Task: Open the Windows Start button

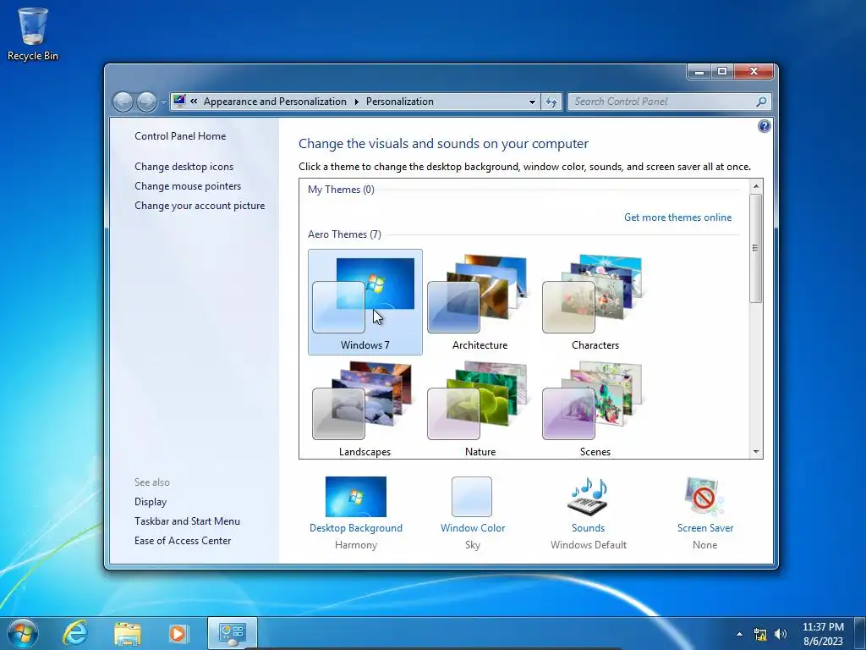Action: (x=23, y=633)
